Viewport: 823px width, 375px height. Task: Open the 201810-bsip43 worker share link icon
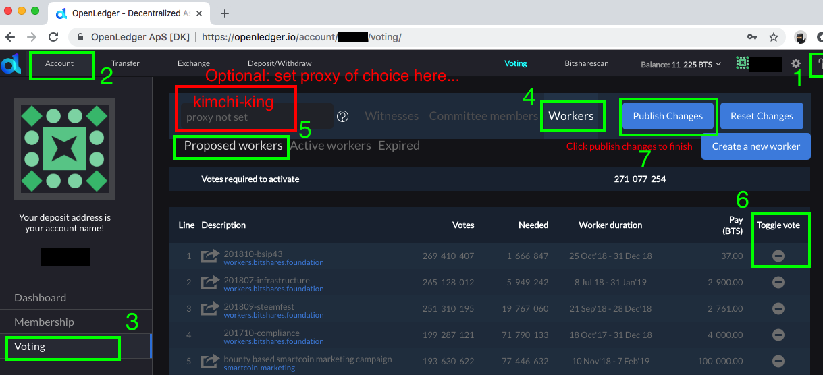pos(211,256)
